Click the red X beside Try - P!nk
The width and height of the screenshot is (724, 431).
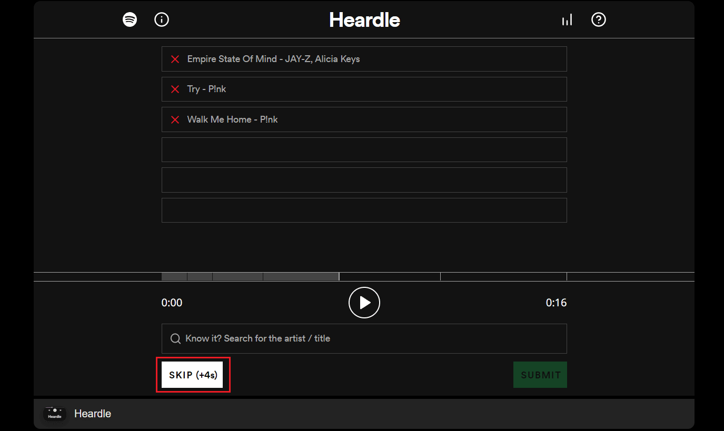[175, 89]
